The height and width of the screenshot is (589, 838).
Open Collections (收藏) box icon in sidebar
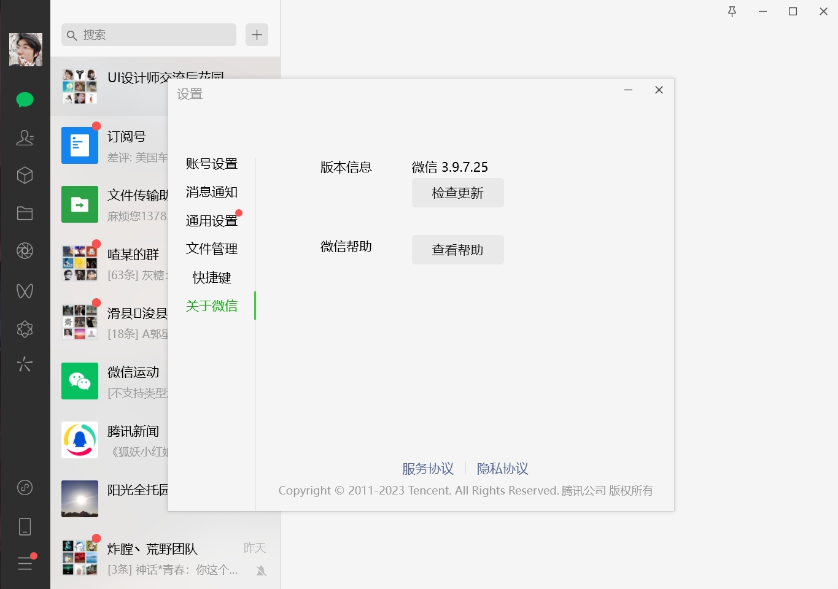pos(25,175)
